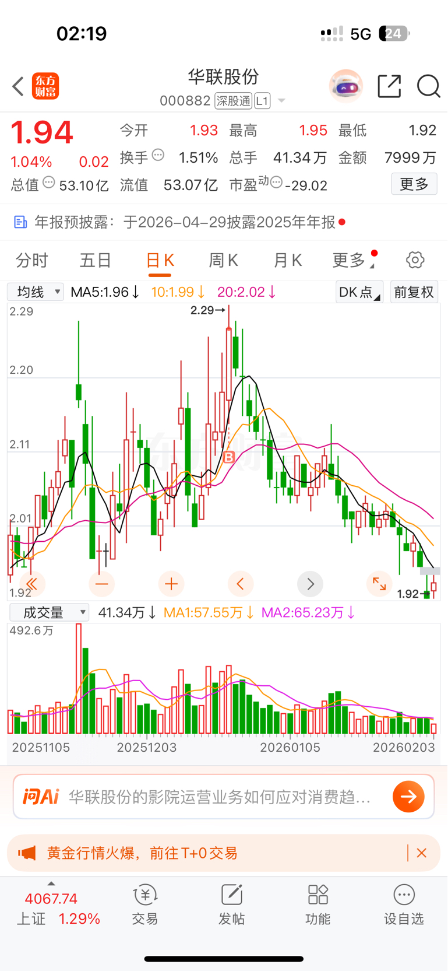Close the gold trading banner
Screen dimensions: 448x971
(x=422, y=853)
